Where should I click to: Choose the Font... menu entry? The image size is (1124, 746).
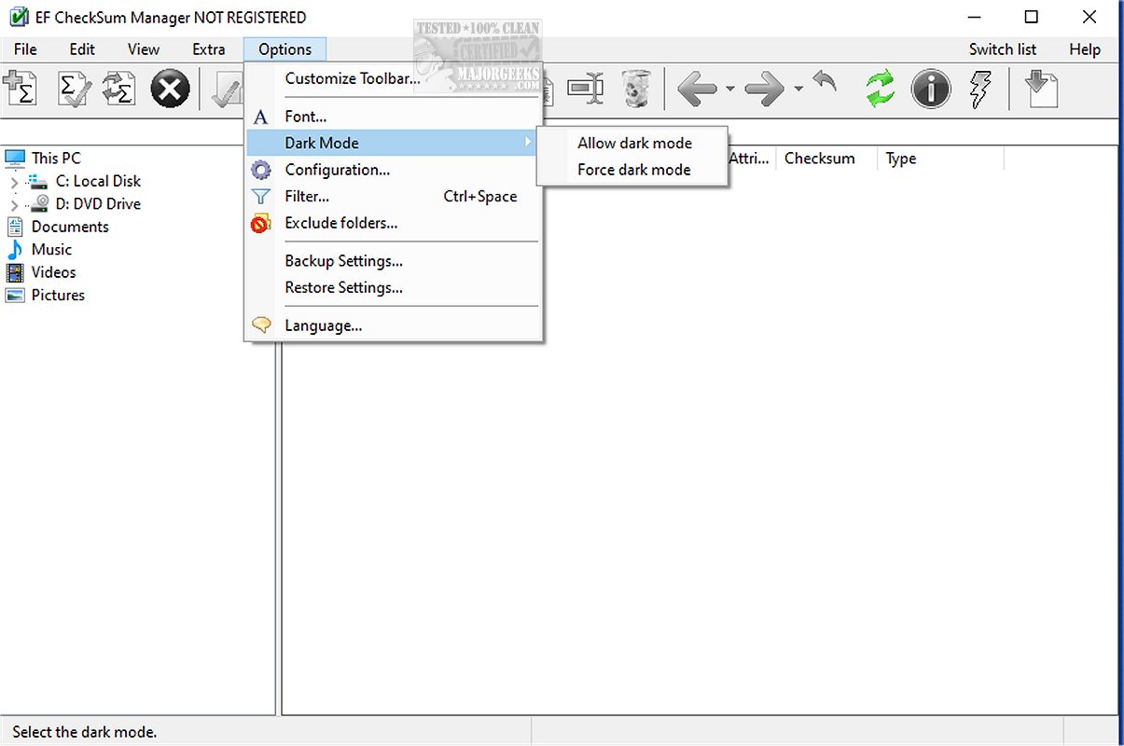click(x=394, y=117)
